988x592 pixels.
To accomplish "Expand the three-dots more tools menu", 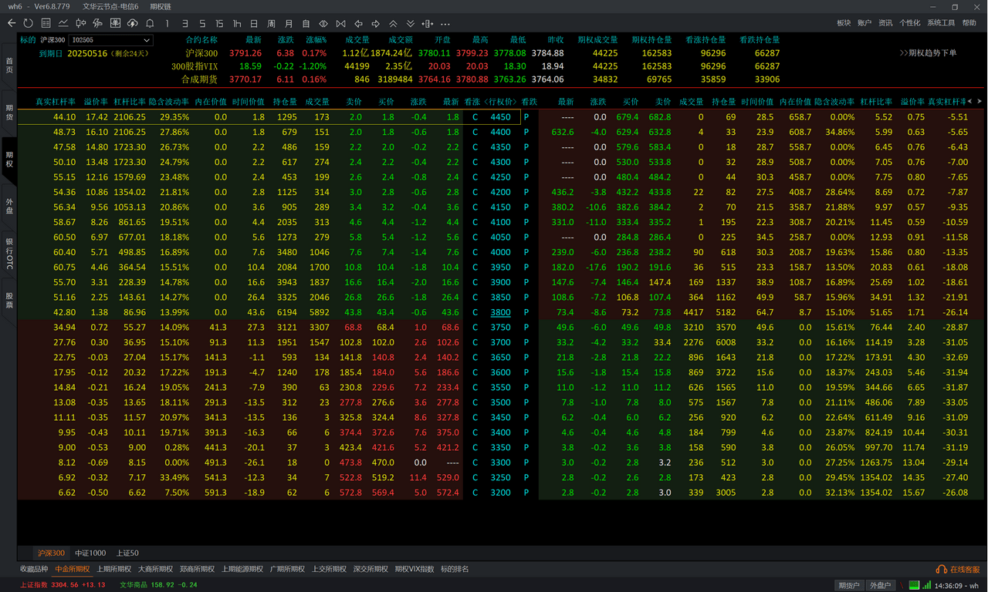I will (x=445, y=23).
